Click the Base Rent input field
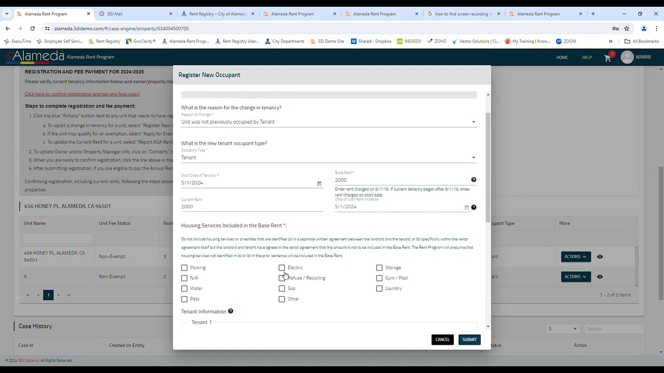664x373 pixels. [402, 180]
